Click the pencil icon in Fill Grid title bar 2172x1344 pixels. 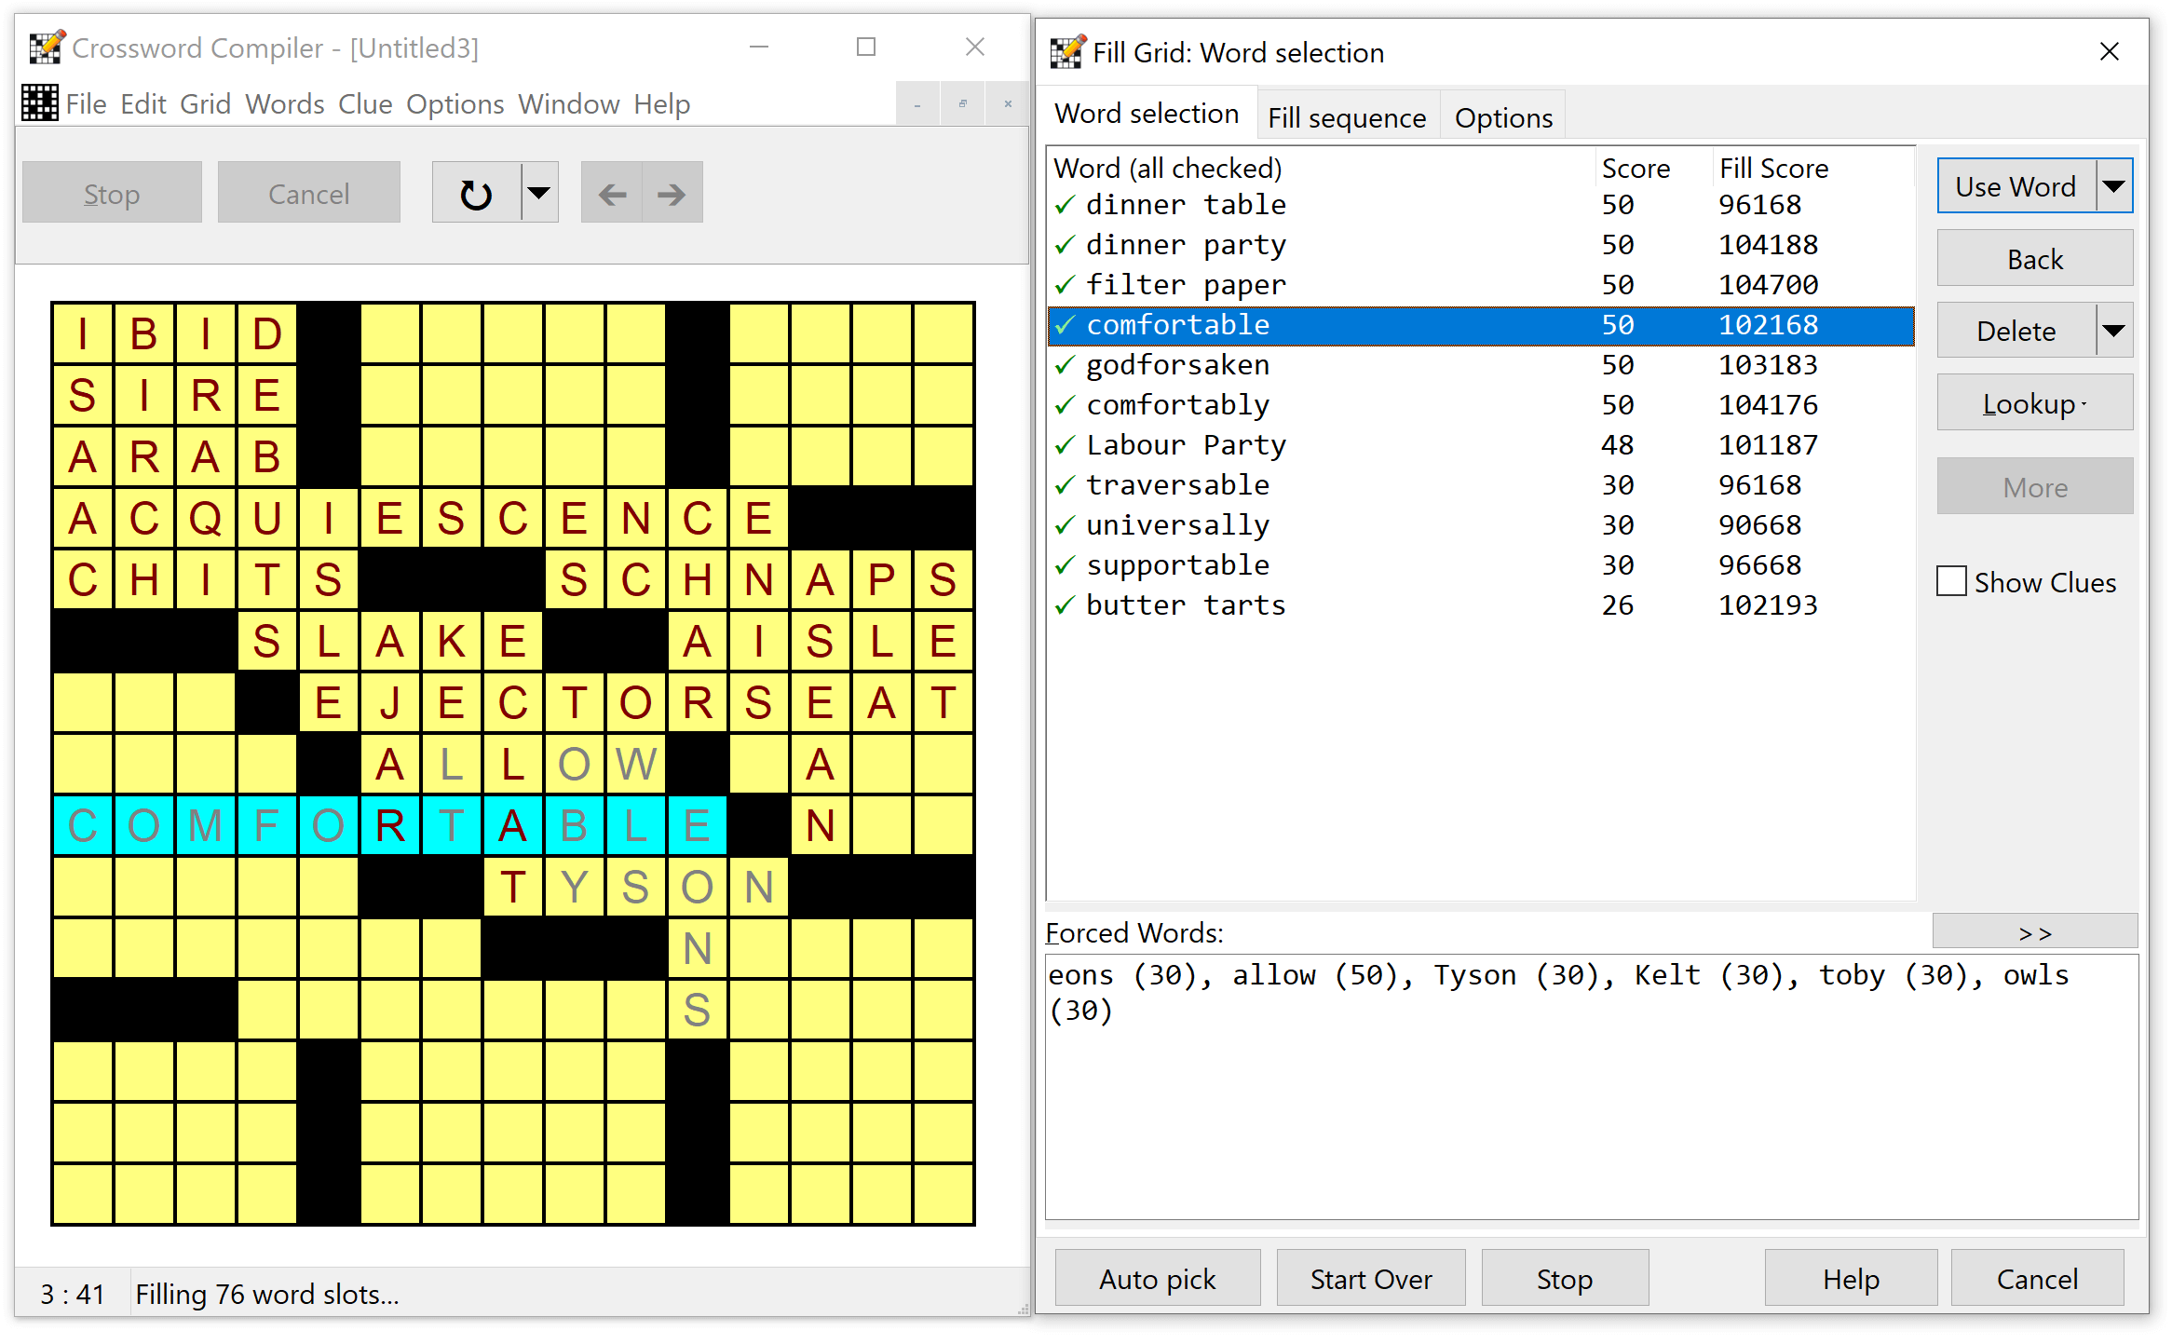pyautogui.click(x=1067, y=52)
